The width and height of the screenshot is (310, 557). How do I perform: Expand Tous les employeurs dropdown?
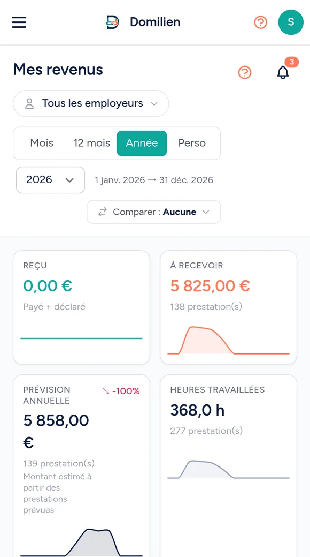(91, 103)
